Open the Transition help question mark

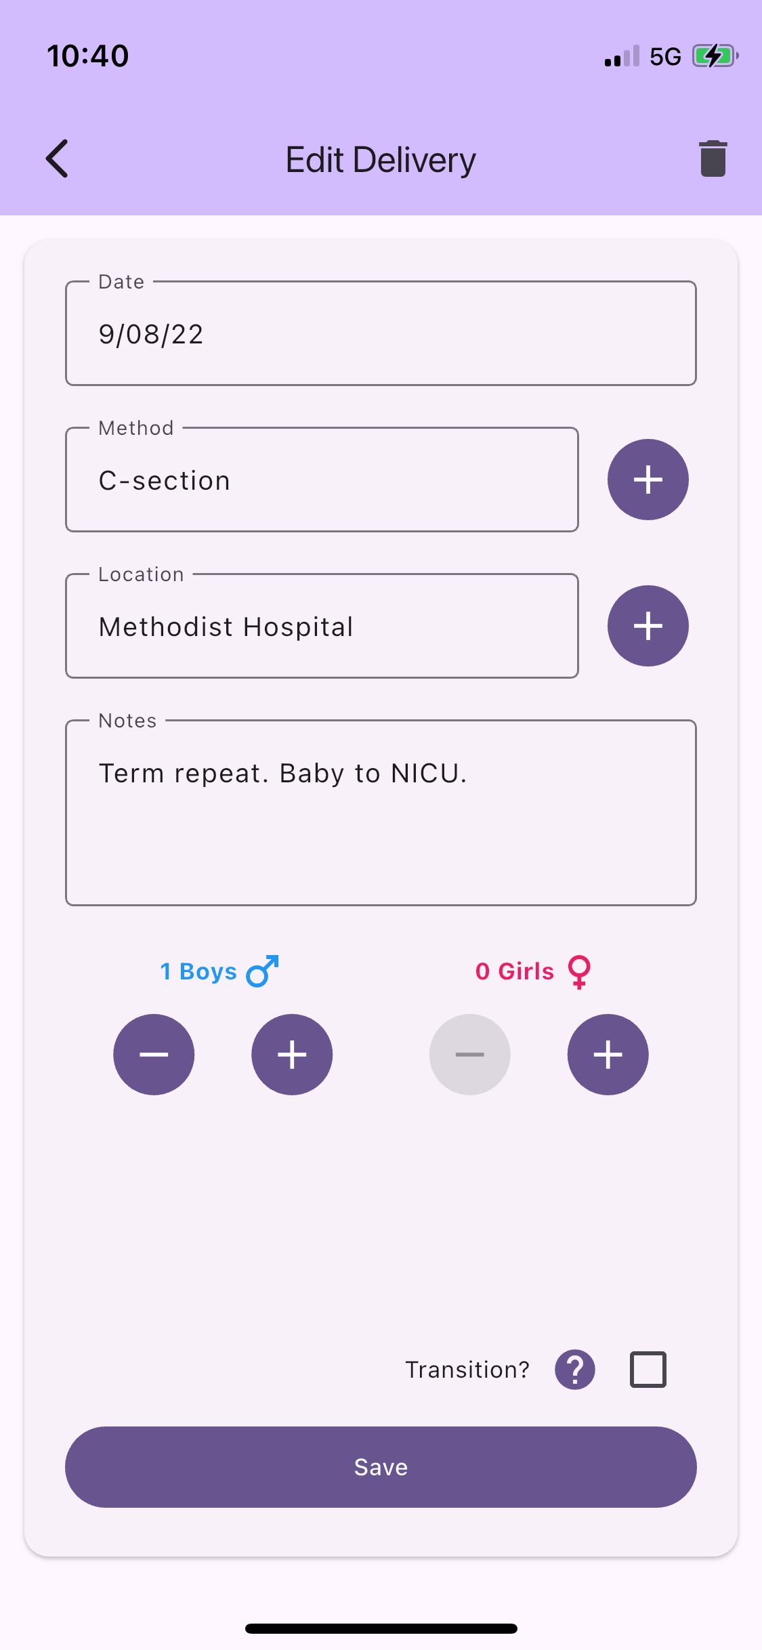[574, 1370]
